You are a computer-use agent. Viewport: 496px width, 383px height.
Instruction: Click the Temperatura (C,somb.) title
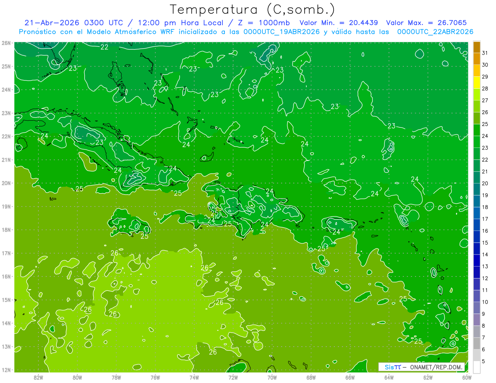(253, 10)
